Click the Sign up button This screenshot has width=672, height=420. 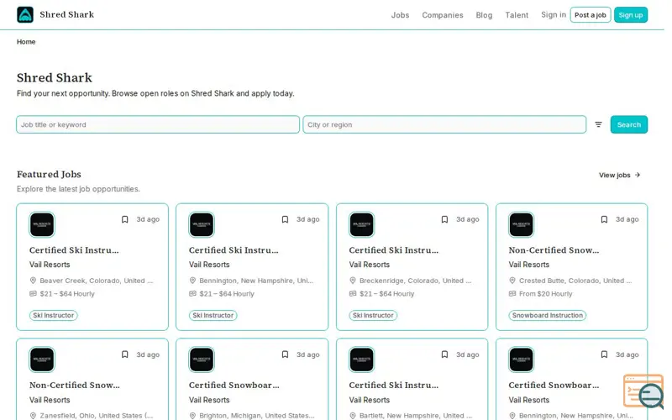point(631,15)
